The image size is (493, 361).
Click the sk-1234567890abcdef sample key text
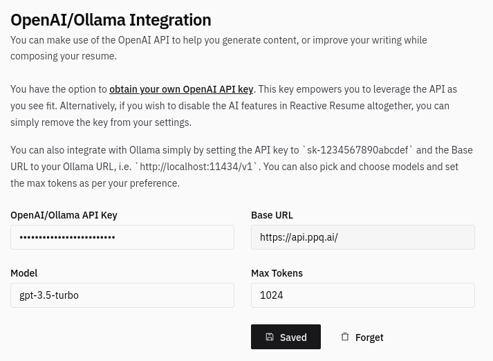click(x=360, y=150)
